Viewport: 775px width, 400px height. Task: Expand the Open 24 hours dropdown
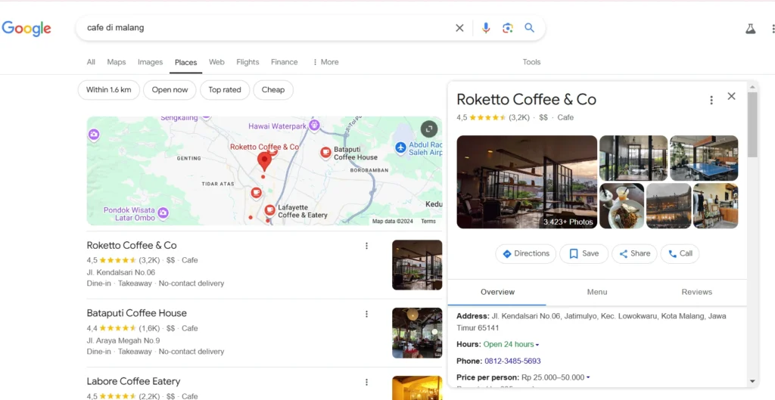[537, 345]
